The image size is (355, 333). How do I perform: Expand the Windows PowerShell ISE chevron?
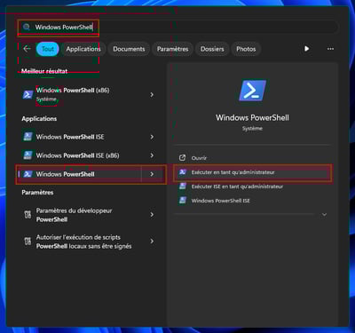click(152, 137)
